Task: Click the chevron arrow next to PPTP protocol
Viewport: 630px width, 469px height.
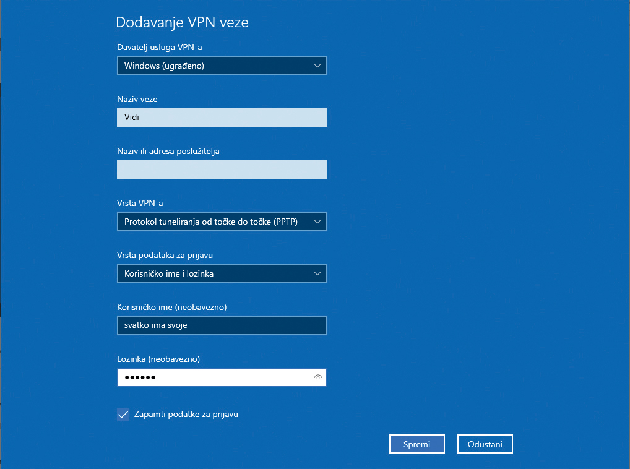Action: (x=317, y=222)
